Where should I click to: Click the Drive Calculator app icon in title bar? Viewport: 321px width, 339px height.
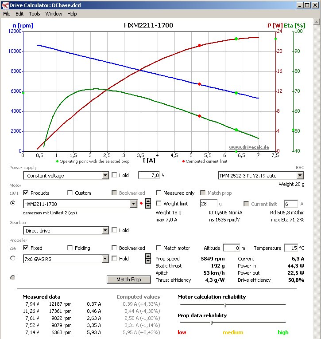click(x=4, y=5)
